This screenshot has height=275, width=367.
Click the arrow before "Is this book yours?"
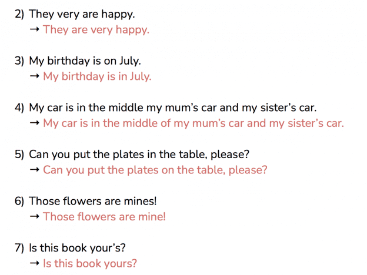[x=35, y=263]
